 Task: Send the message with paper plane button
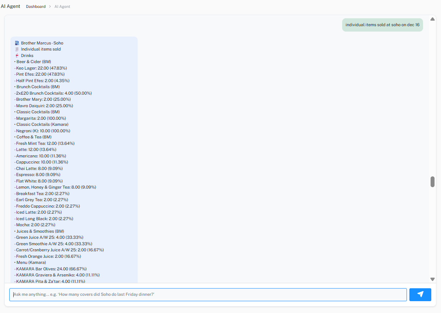pos(420,295)
